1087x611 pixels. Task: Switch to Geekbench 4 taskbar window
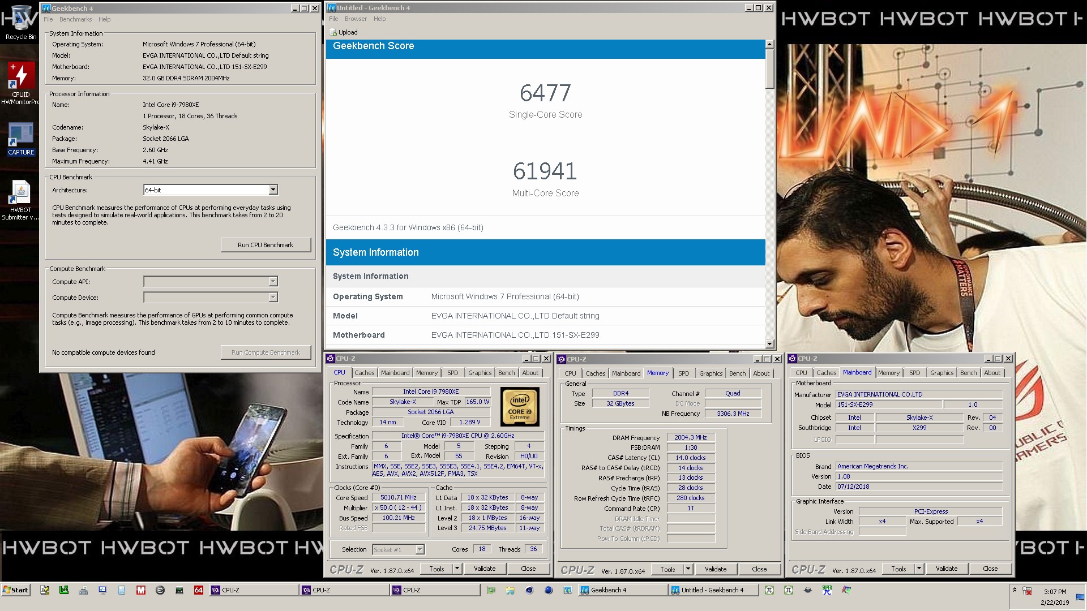pos(623,590)
